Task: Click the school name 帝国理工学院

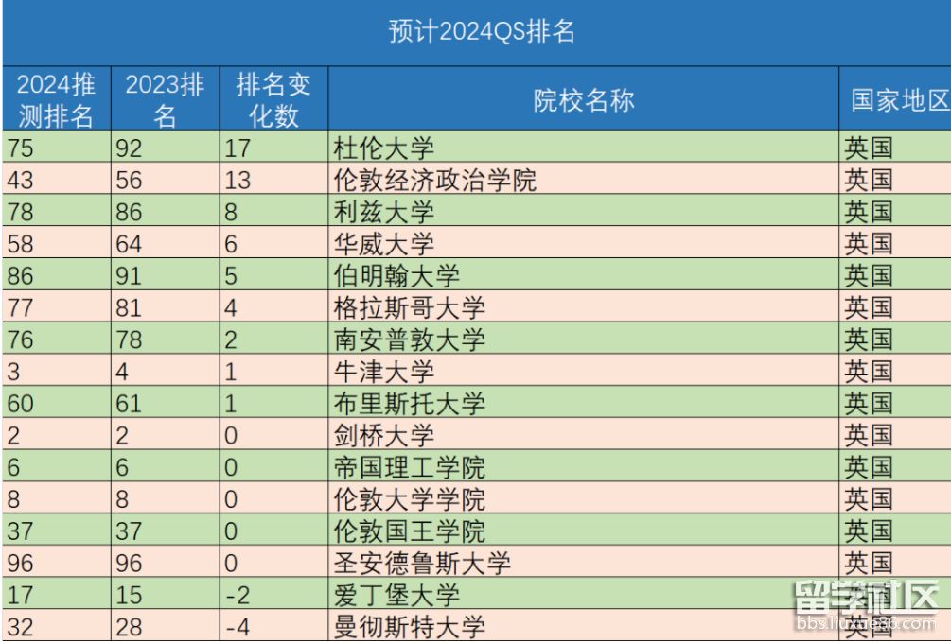Action: click(410, 467)
